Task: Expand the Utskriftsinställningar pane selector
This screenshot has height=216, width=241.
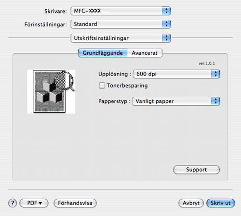Action: tap(120, 38)
